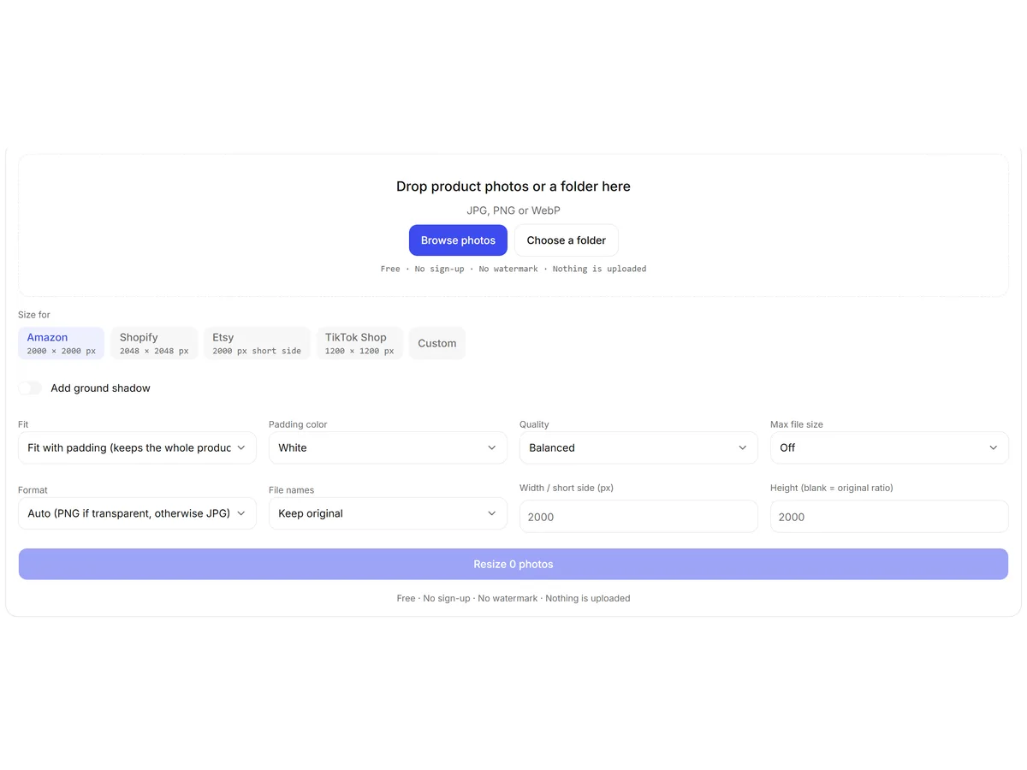This screenshot has width=1027, height=770.
Task: Click the Browse photos button
Action: click(458, 240)
